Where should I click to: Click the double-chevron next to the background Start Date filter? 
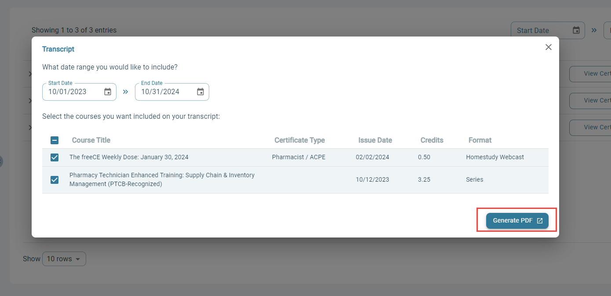[x=594, y=30]
